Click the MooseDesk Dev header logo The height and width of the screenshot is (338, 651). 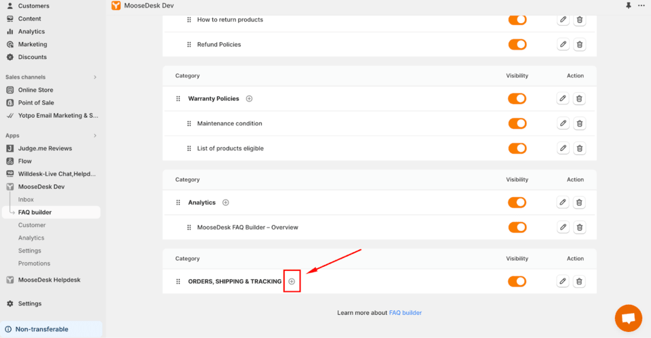click(116, 6)
